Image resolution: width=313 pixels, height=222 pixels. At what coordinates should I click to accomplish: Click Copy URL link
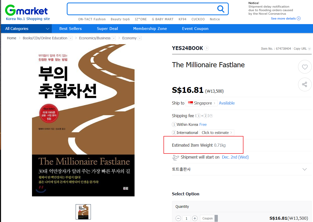click(300, 49)
